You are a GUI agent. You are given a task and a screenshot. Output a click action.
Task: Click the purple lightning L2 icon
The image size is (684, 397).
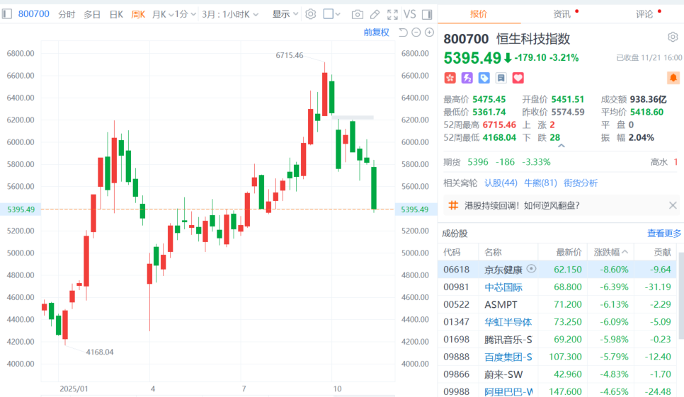click(467, 78)
